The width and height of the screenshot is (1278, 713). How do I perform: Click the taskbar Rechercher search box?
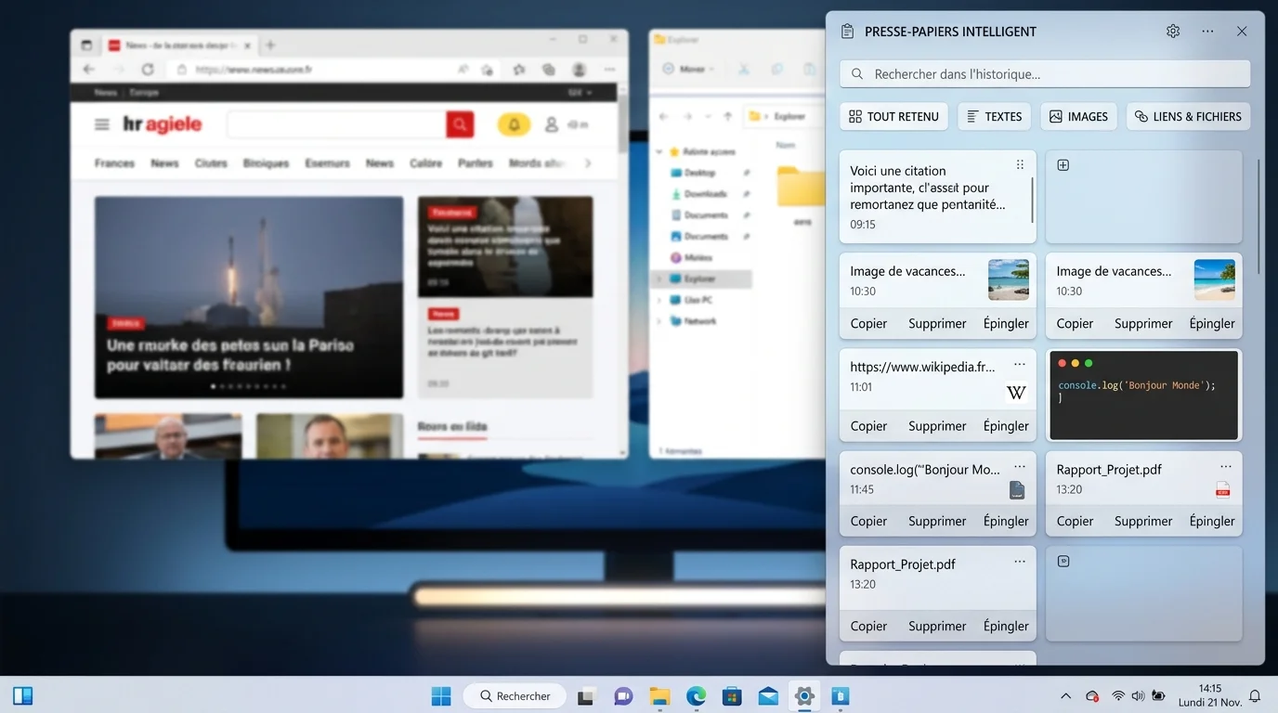coord(515,696)
